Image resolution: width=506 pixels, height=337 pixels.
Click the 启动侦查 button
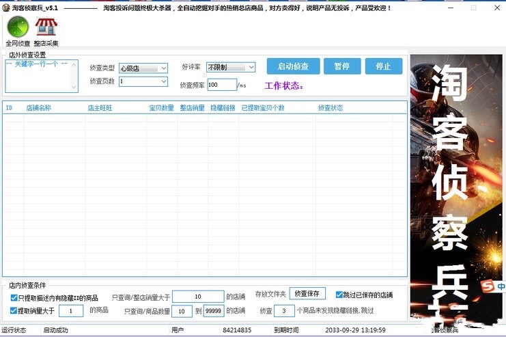(293, 66)
